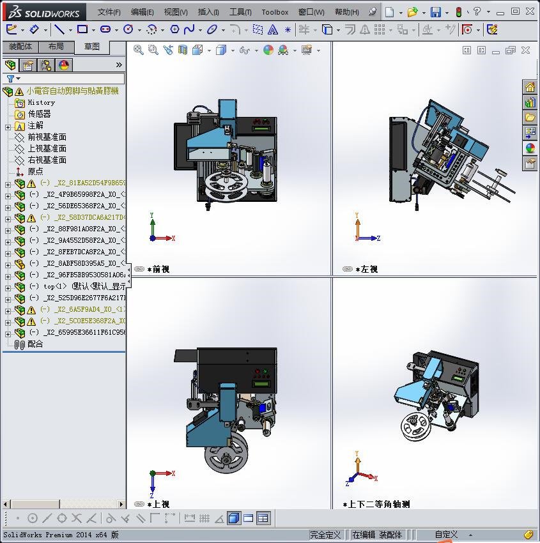Viewport: 540px width, 543px height.
Task: Click the Hide/Show Items glasses icon
Action: [x=245, y=50]
